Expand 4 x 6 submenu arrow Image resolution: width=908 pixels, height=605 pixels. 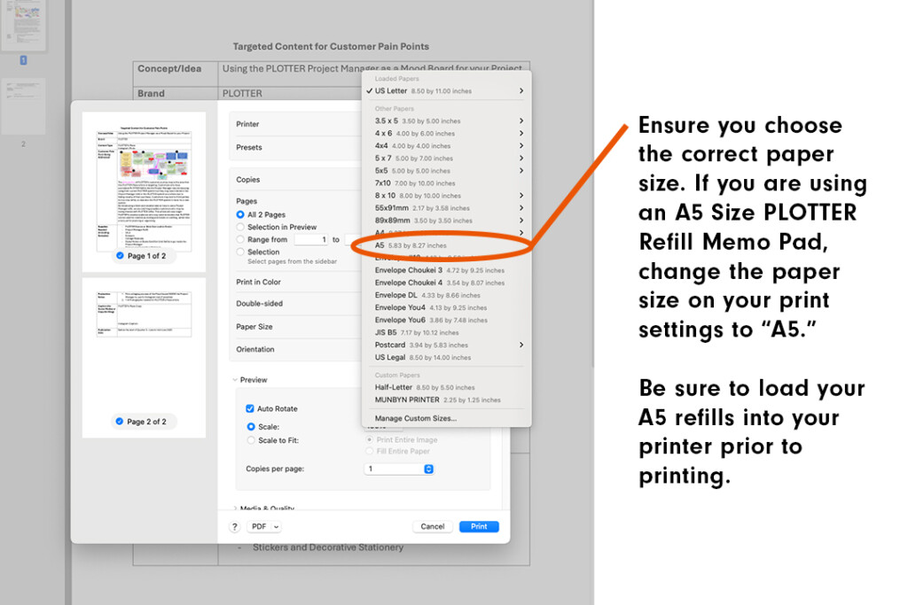click(521, 134)
